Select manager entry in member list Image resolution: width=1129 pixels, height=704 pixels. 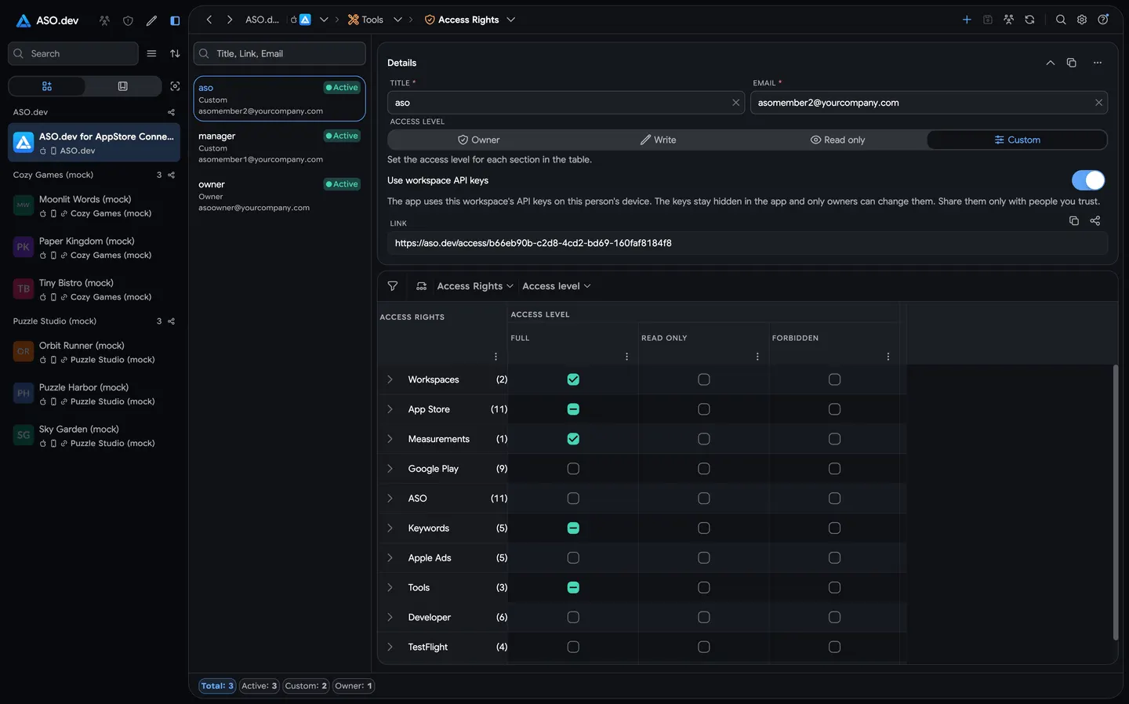(279, 147)
